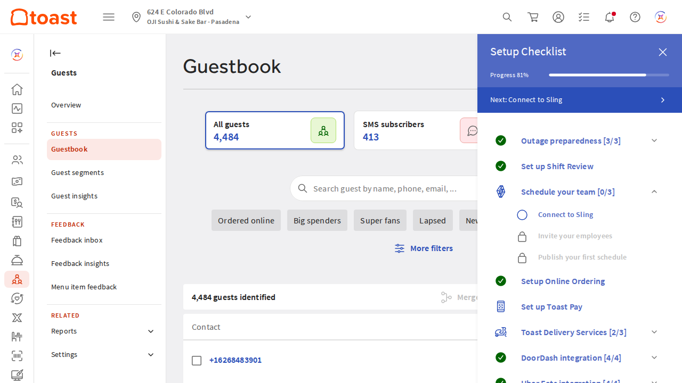Click the Merge icon above the guest list
This screenshot has height=383, width=682.
pos(446,297)
